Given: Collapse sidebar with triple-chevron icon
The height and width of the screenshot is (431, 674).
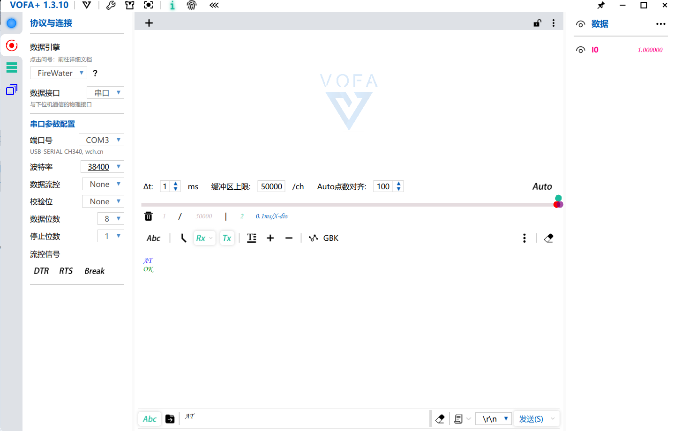Looking at the screenshot, I should pyautogui.click(x=214, y=5).
